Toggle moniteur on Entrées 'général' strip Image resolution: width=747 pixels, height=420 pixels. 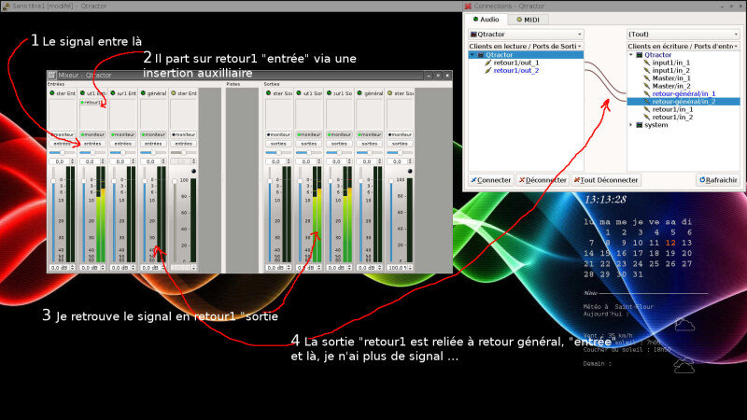pos(153,134)
